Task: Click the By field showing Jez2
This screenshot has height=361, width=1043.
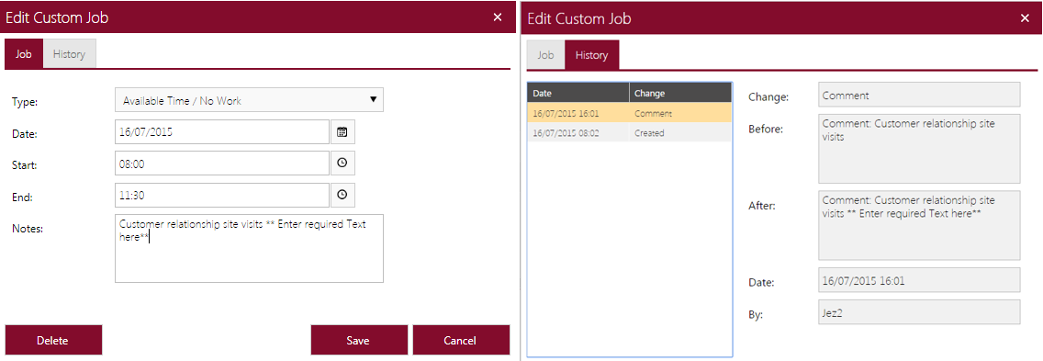Action: (x=919, y=311)
